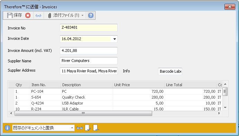Click the glasses preview icon in toolbar
This screenshot has width=239, height=136.
coord(38,16)
